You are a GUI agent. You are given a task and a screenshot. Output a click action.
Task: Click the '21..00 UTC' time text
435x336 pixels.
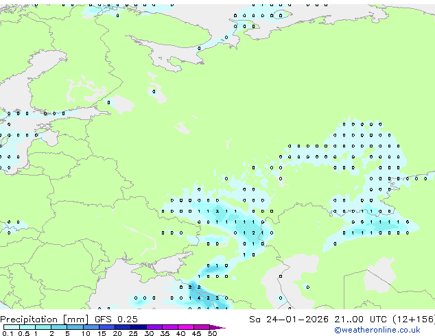(360, 320)
